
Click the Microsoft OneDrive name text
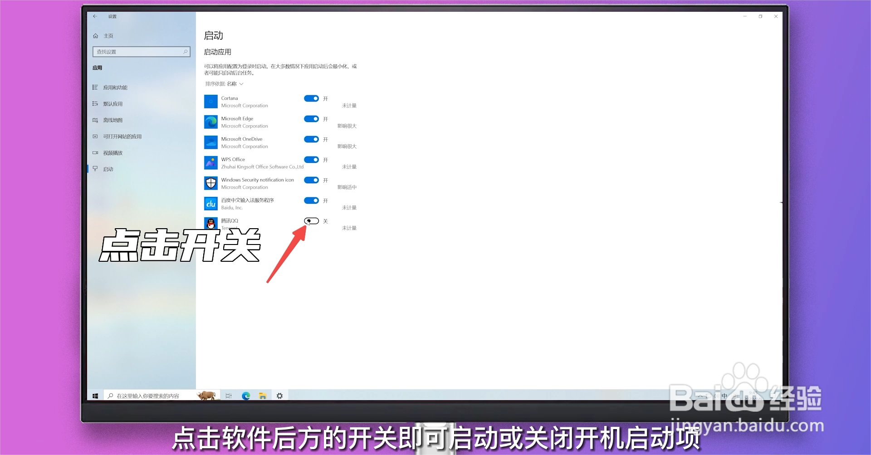[x=242, y=139]
